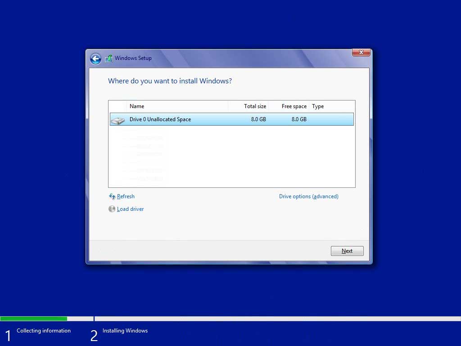Click the Refresh link
This screenshot has height=346, width=461.
pyautogui.click(x=126, y=196)
